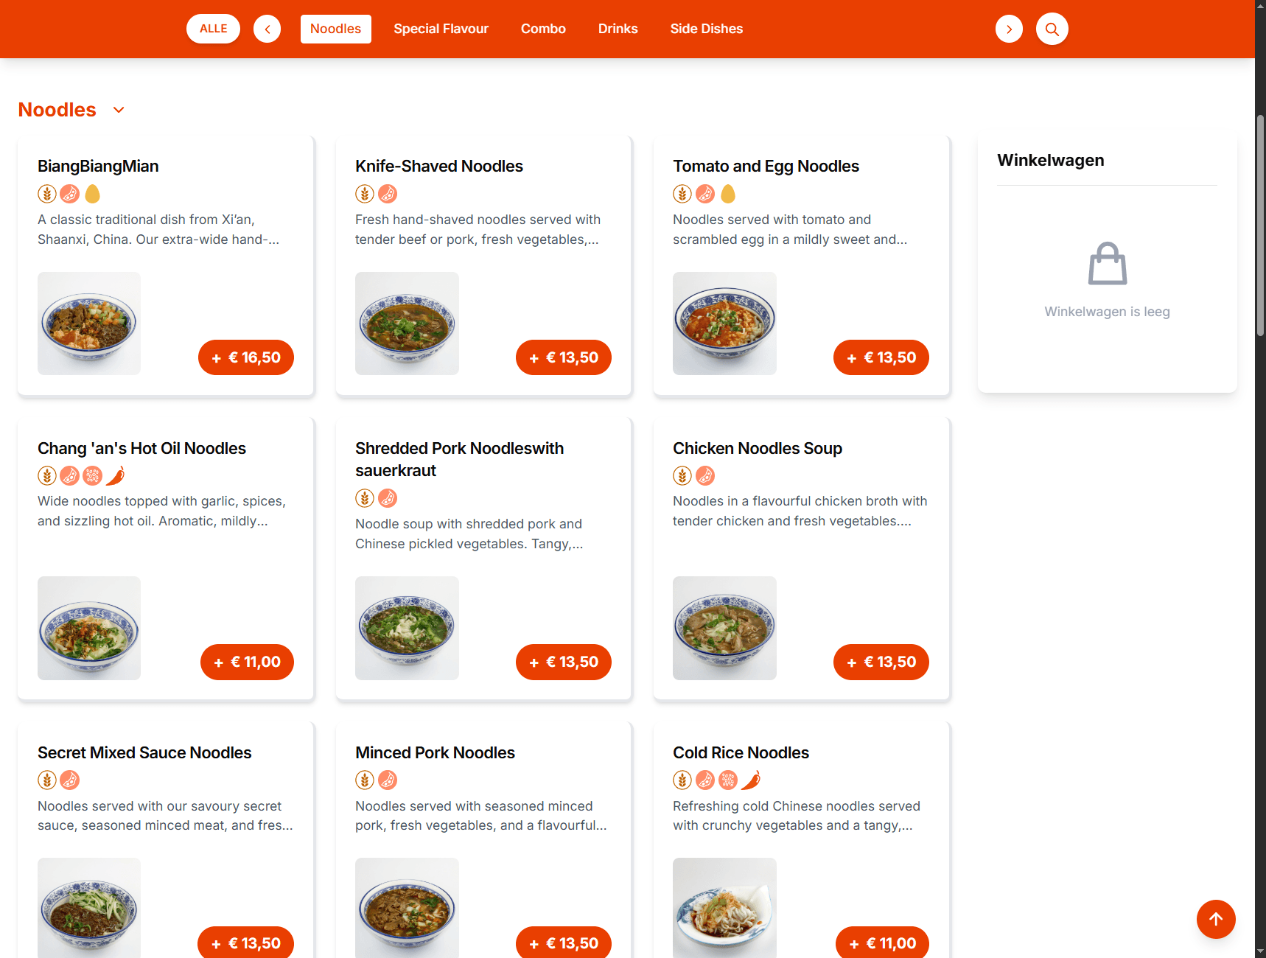
Task: Click soy allergen icon on Chicken Noodles Soup
Action: click(705, 476)
